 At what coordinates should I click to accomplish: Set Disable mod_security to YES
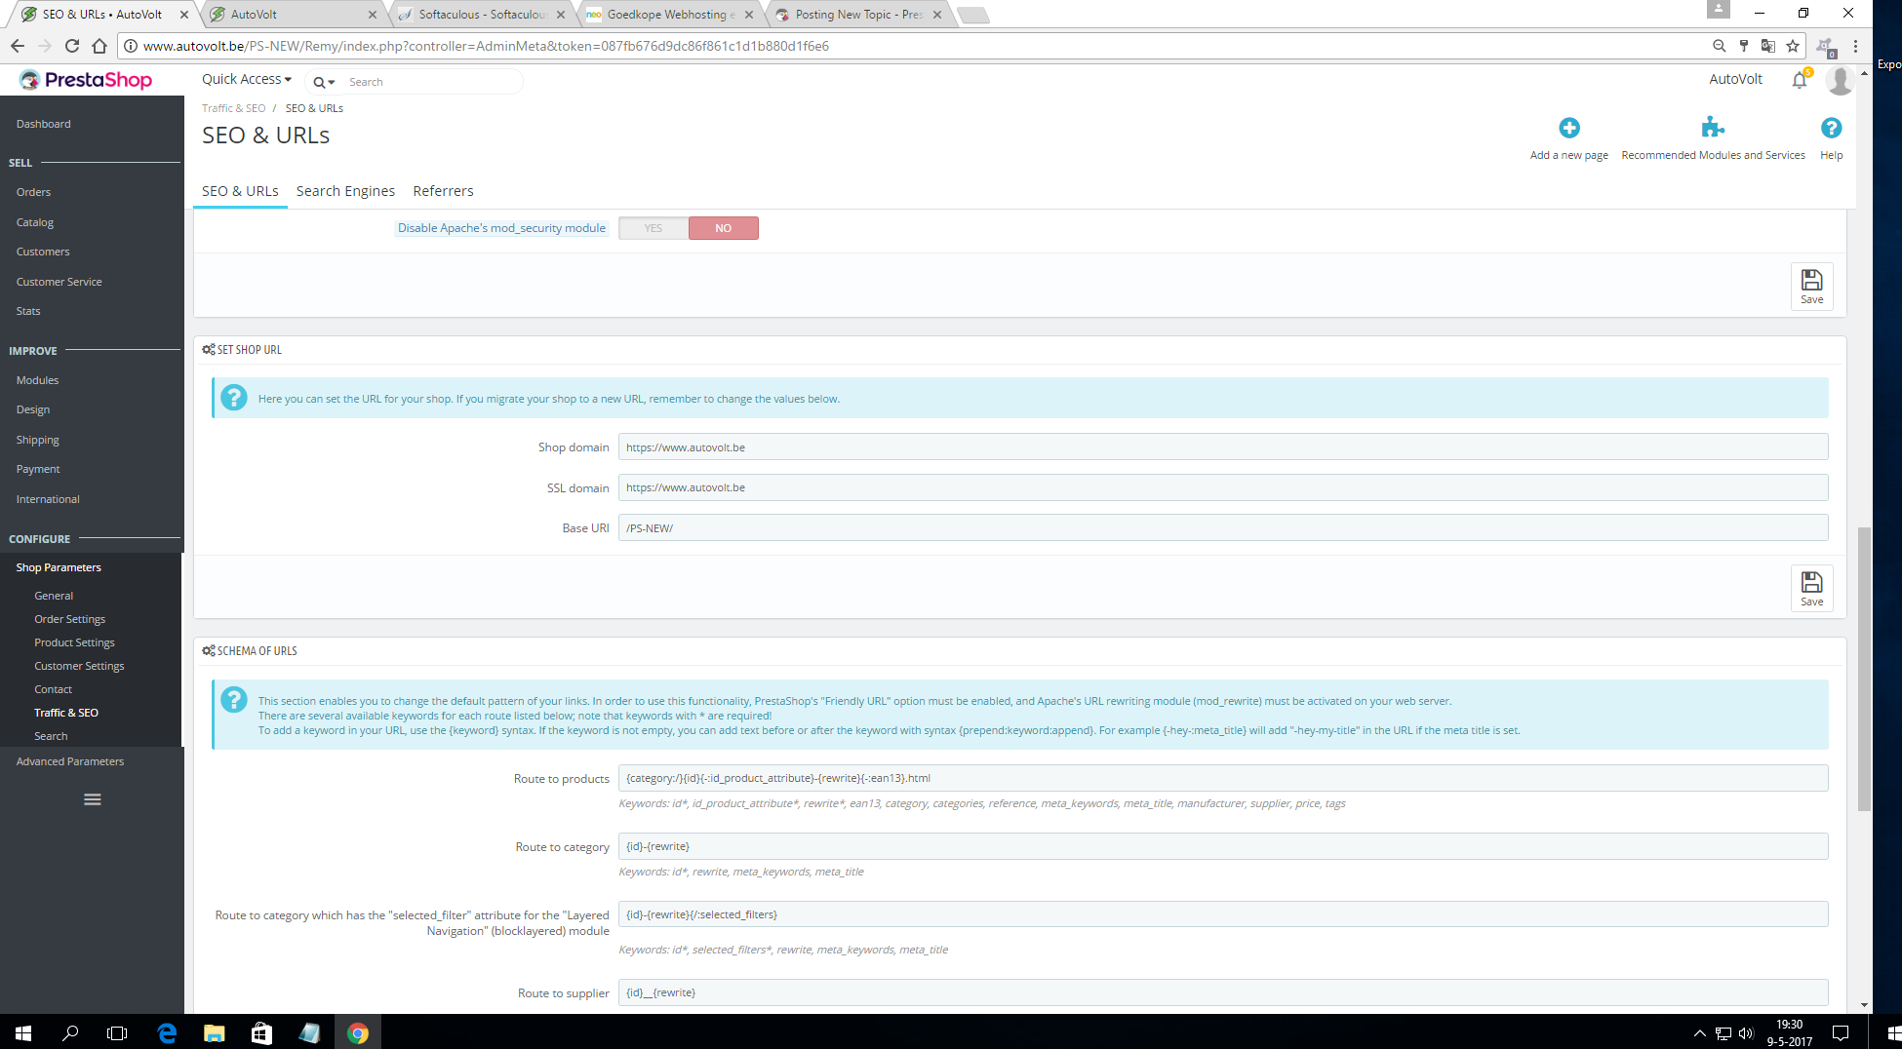pos(654,228)
